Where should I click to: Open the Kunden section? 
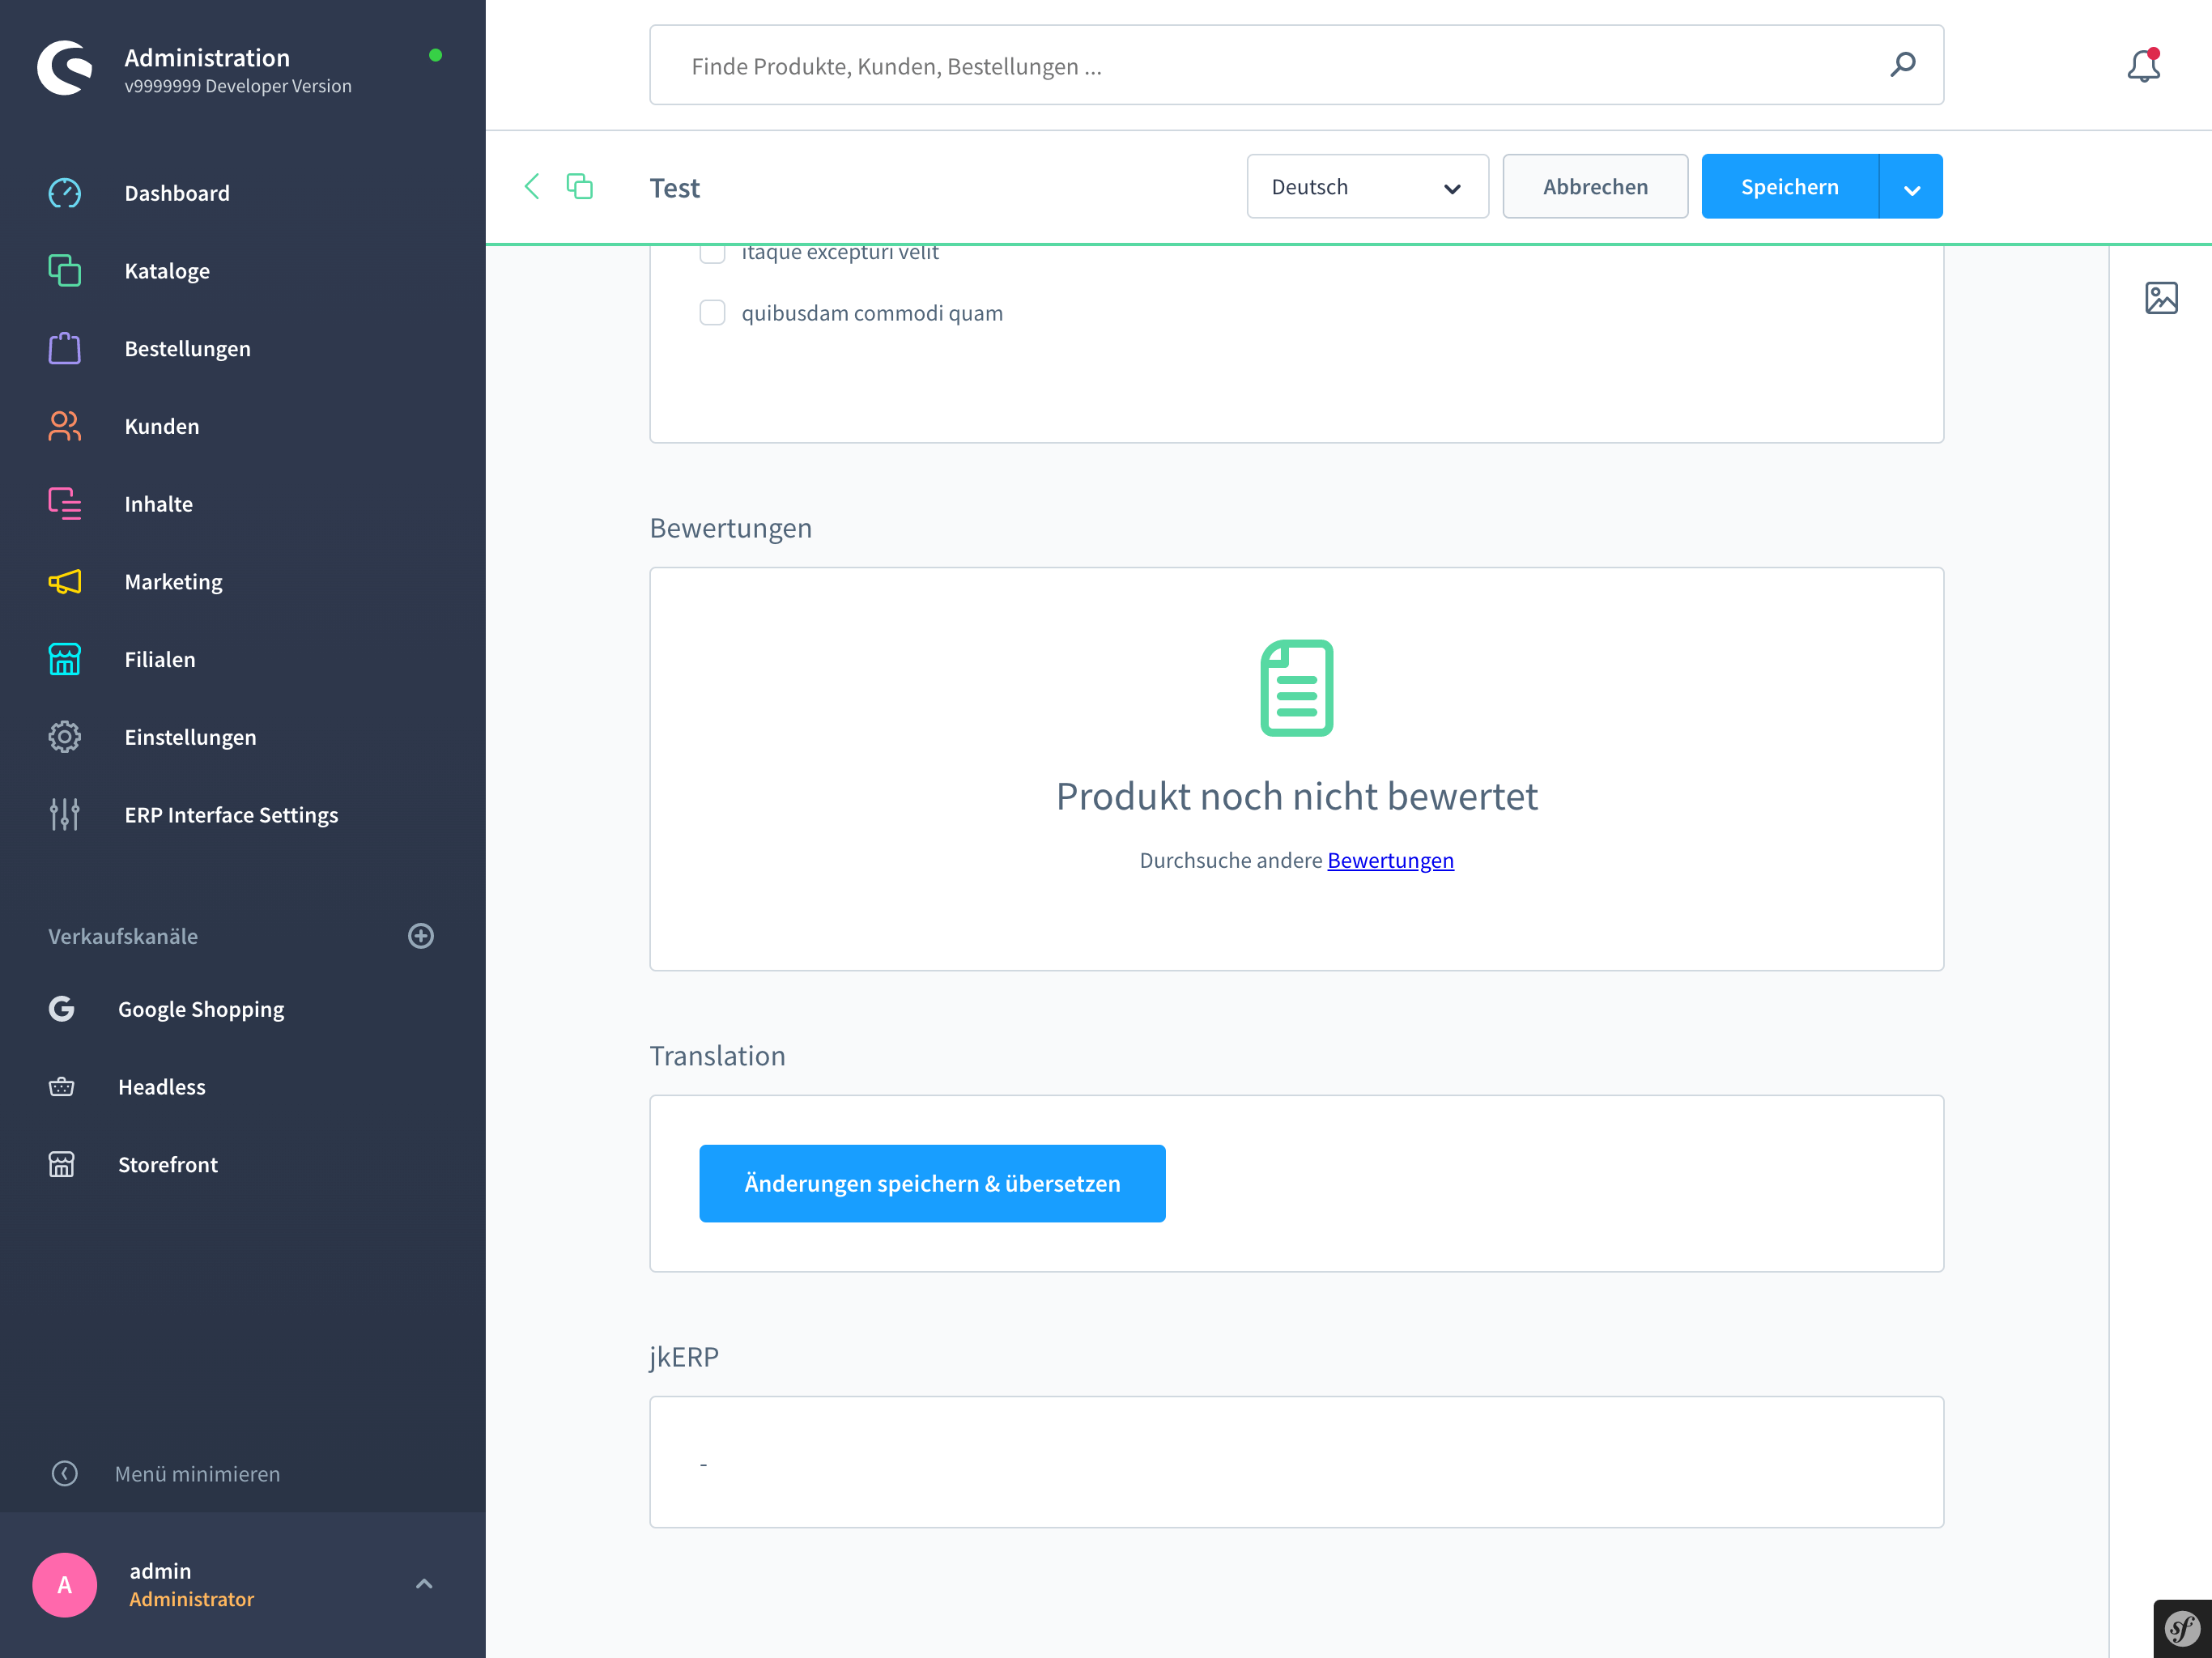pos(162,425)
